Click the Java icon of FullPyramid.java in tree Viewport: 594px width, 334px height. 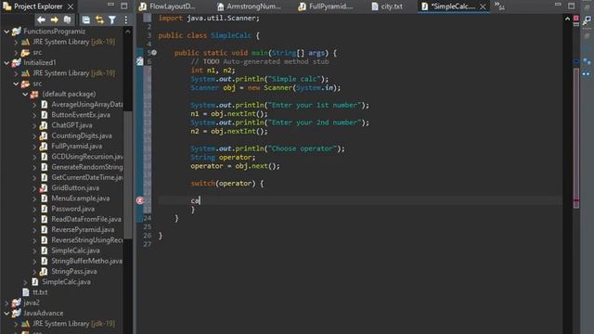point(44,147)
